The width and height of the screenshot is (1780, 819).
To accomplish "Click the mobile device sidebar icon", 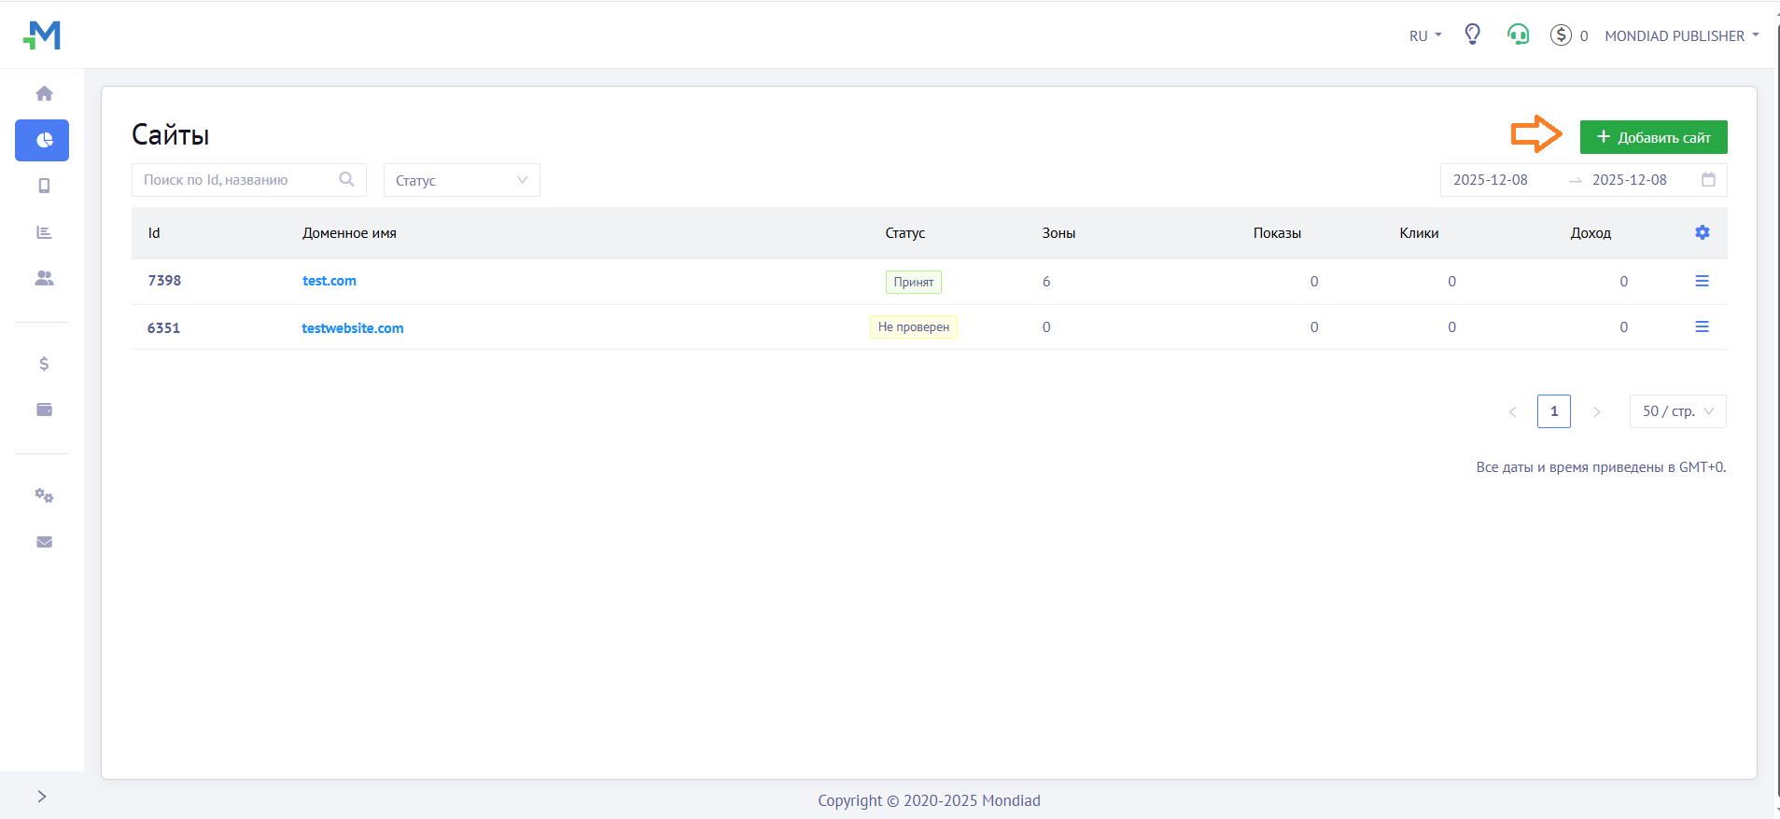I will coord(44,186).
